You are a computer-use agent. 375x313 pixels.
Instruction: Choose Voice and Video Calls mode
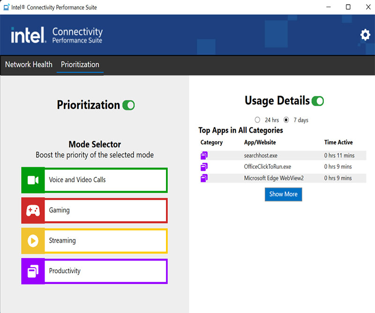(95, 180)
